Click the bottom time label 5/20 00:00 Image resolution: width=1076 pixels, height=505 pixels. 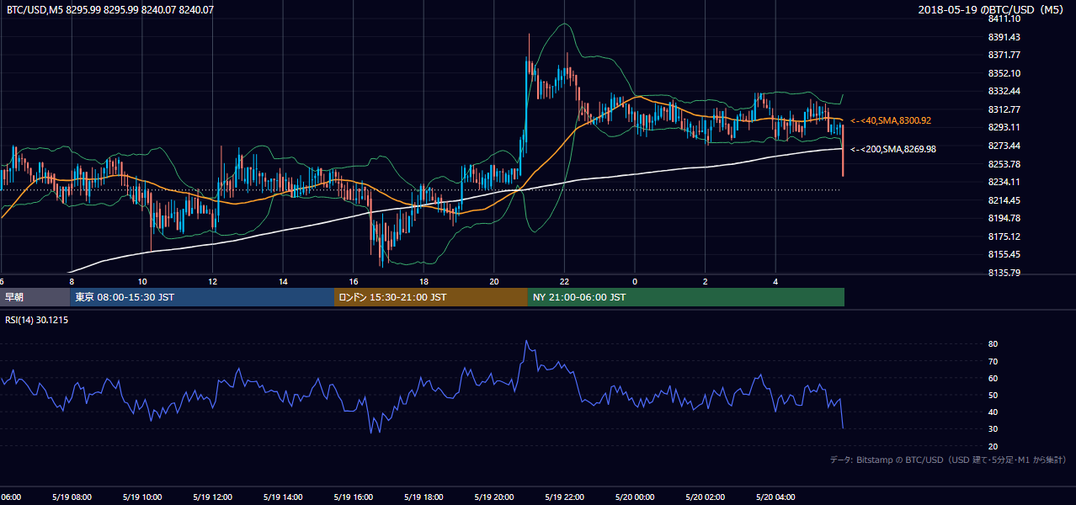[634, 497]
